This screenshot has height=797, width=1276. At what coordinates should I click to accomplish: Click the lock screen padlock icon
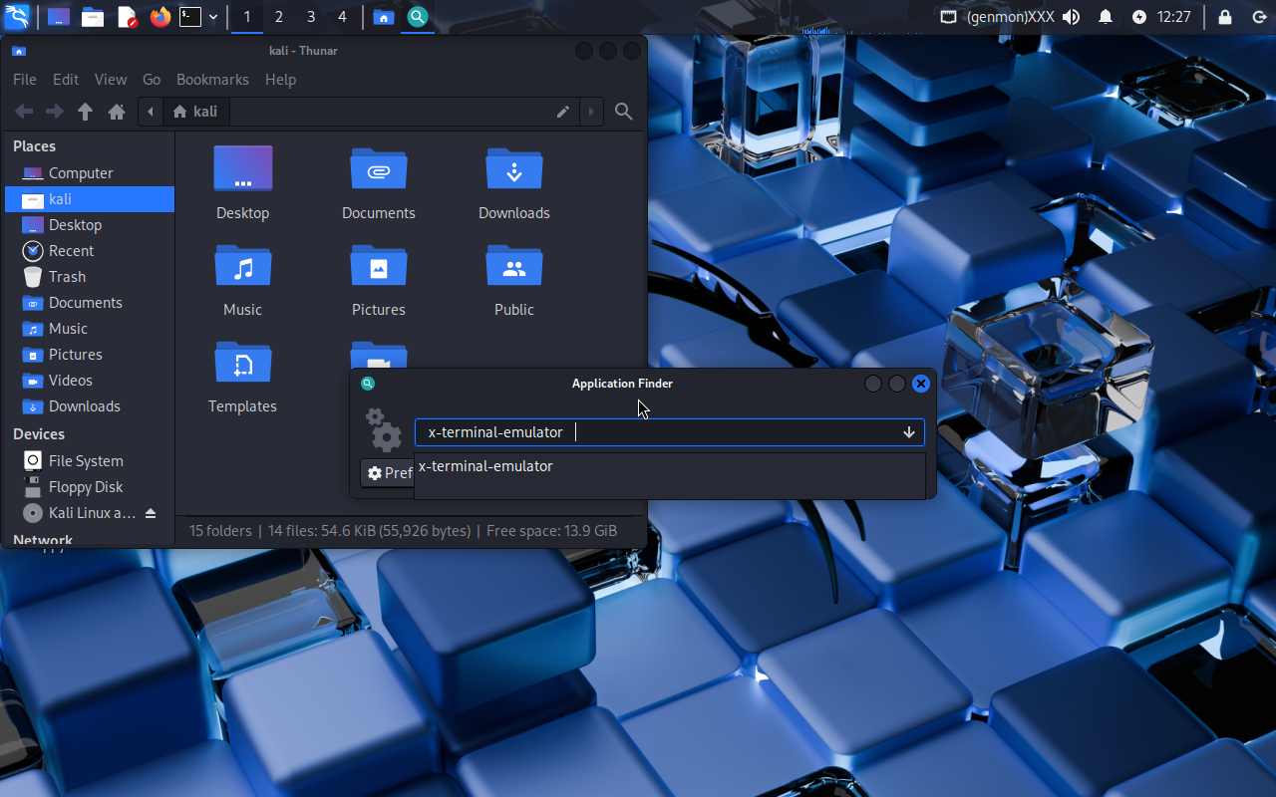click(x=1225, y=17)
